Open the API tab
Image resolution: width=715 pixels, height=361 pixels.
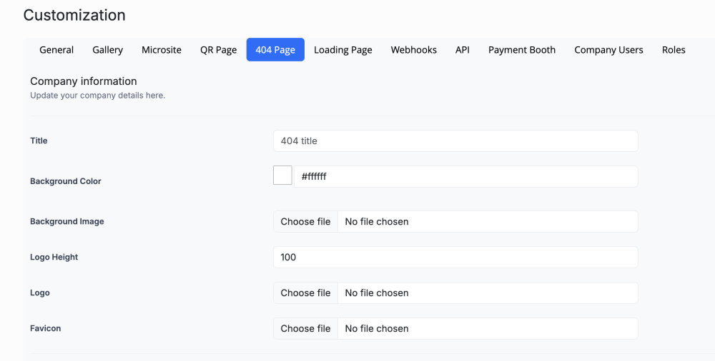[463, 50]
